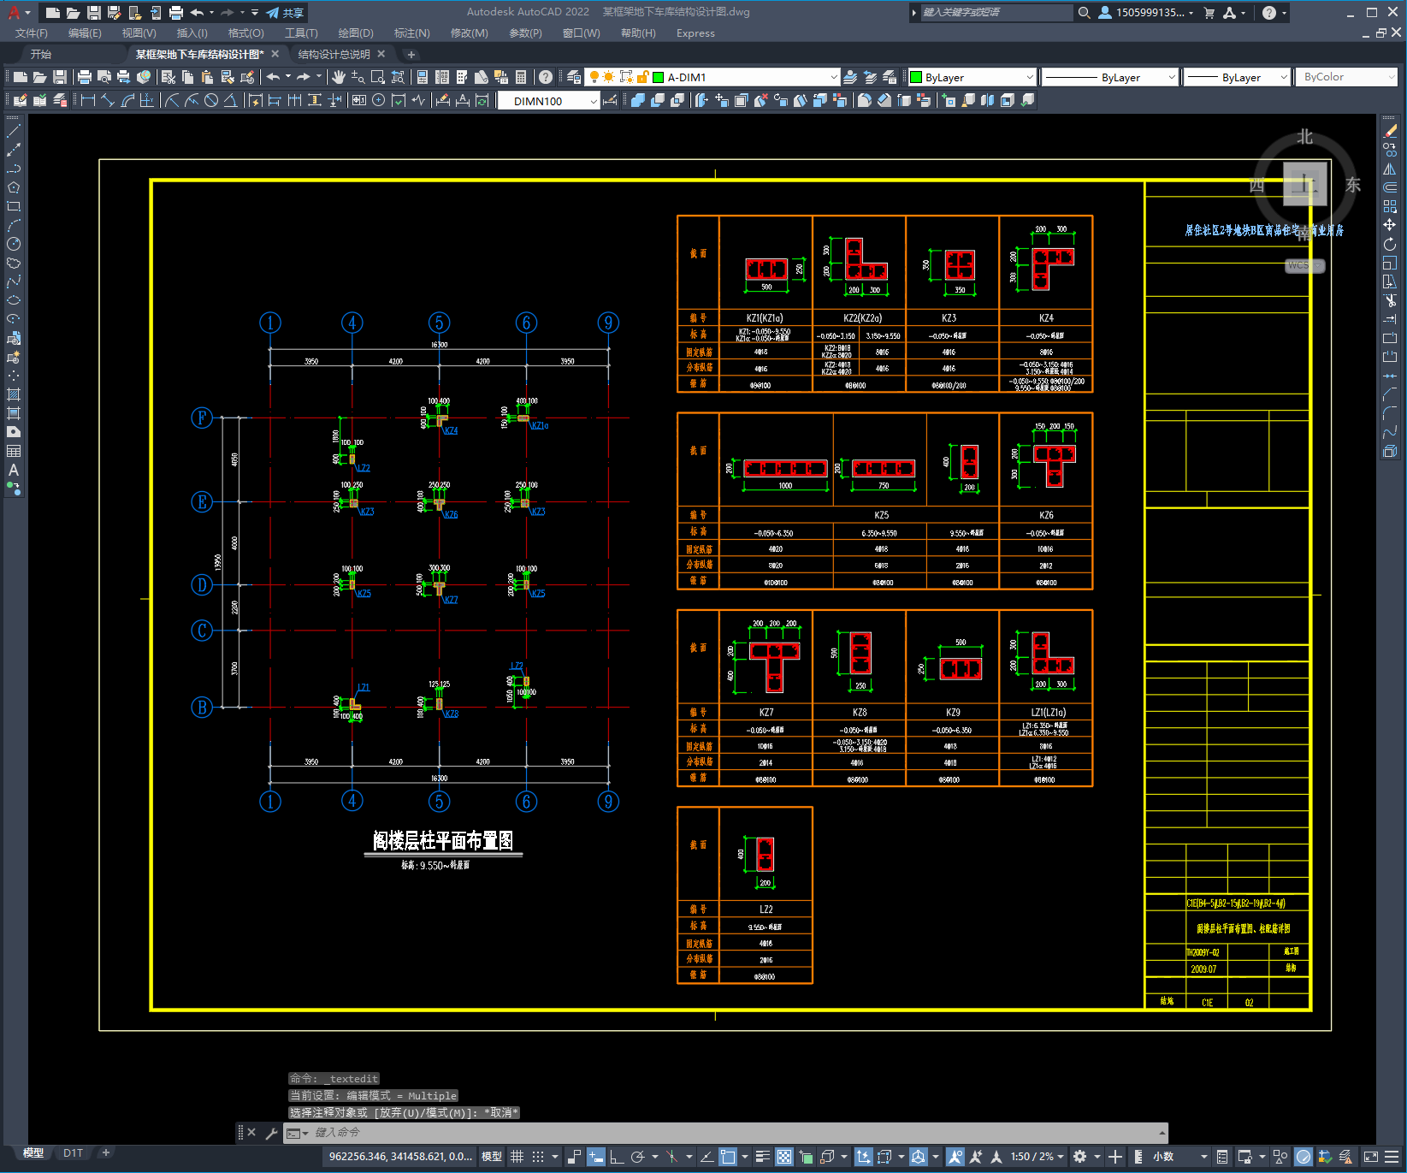The height and width of the screenshot is (1173, 1407).
Task: Click the Zoom Window icon
Action: (x=378, y=77)
